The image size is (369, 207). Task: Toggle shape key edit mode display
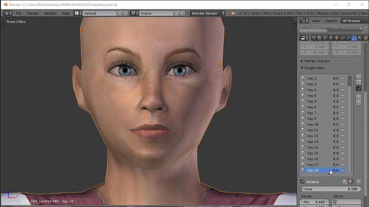pyautogui.click(x=350, y=182)
